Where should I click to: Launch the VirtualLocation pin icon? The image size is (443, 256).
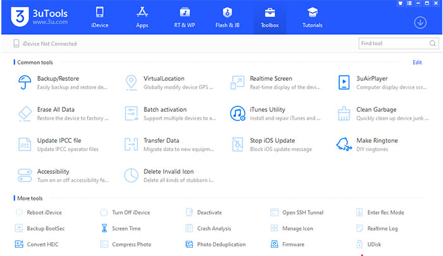[x=132, y=82]
